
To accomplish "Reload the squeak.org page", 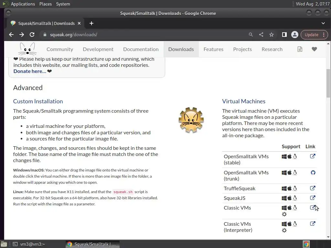I will pos(32,35).
